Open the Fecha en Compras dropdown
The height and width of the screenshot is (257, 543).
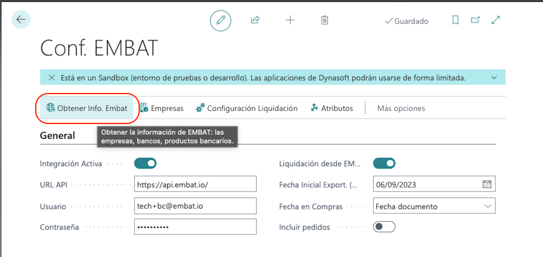coord(434,206)
